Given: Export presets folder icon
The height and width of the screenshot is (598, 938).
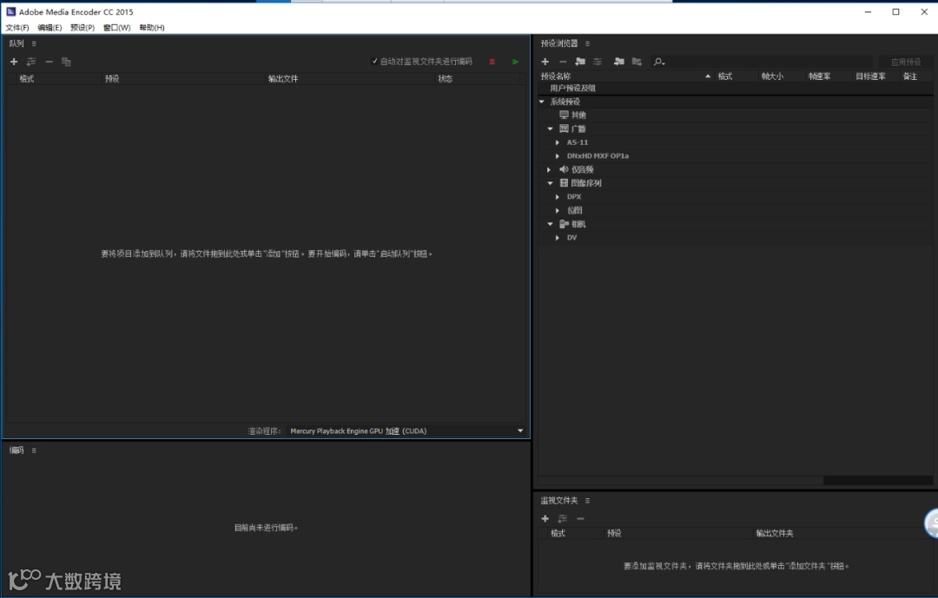Looking at the screenshot, I should point(637,62).
